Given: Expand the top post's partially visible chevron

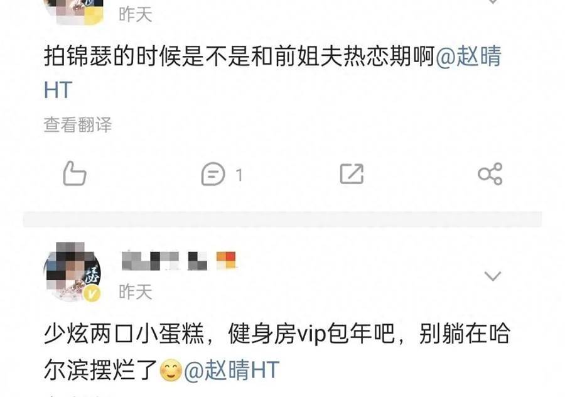Looking at the screenshot, I should point(493,2).
